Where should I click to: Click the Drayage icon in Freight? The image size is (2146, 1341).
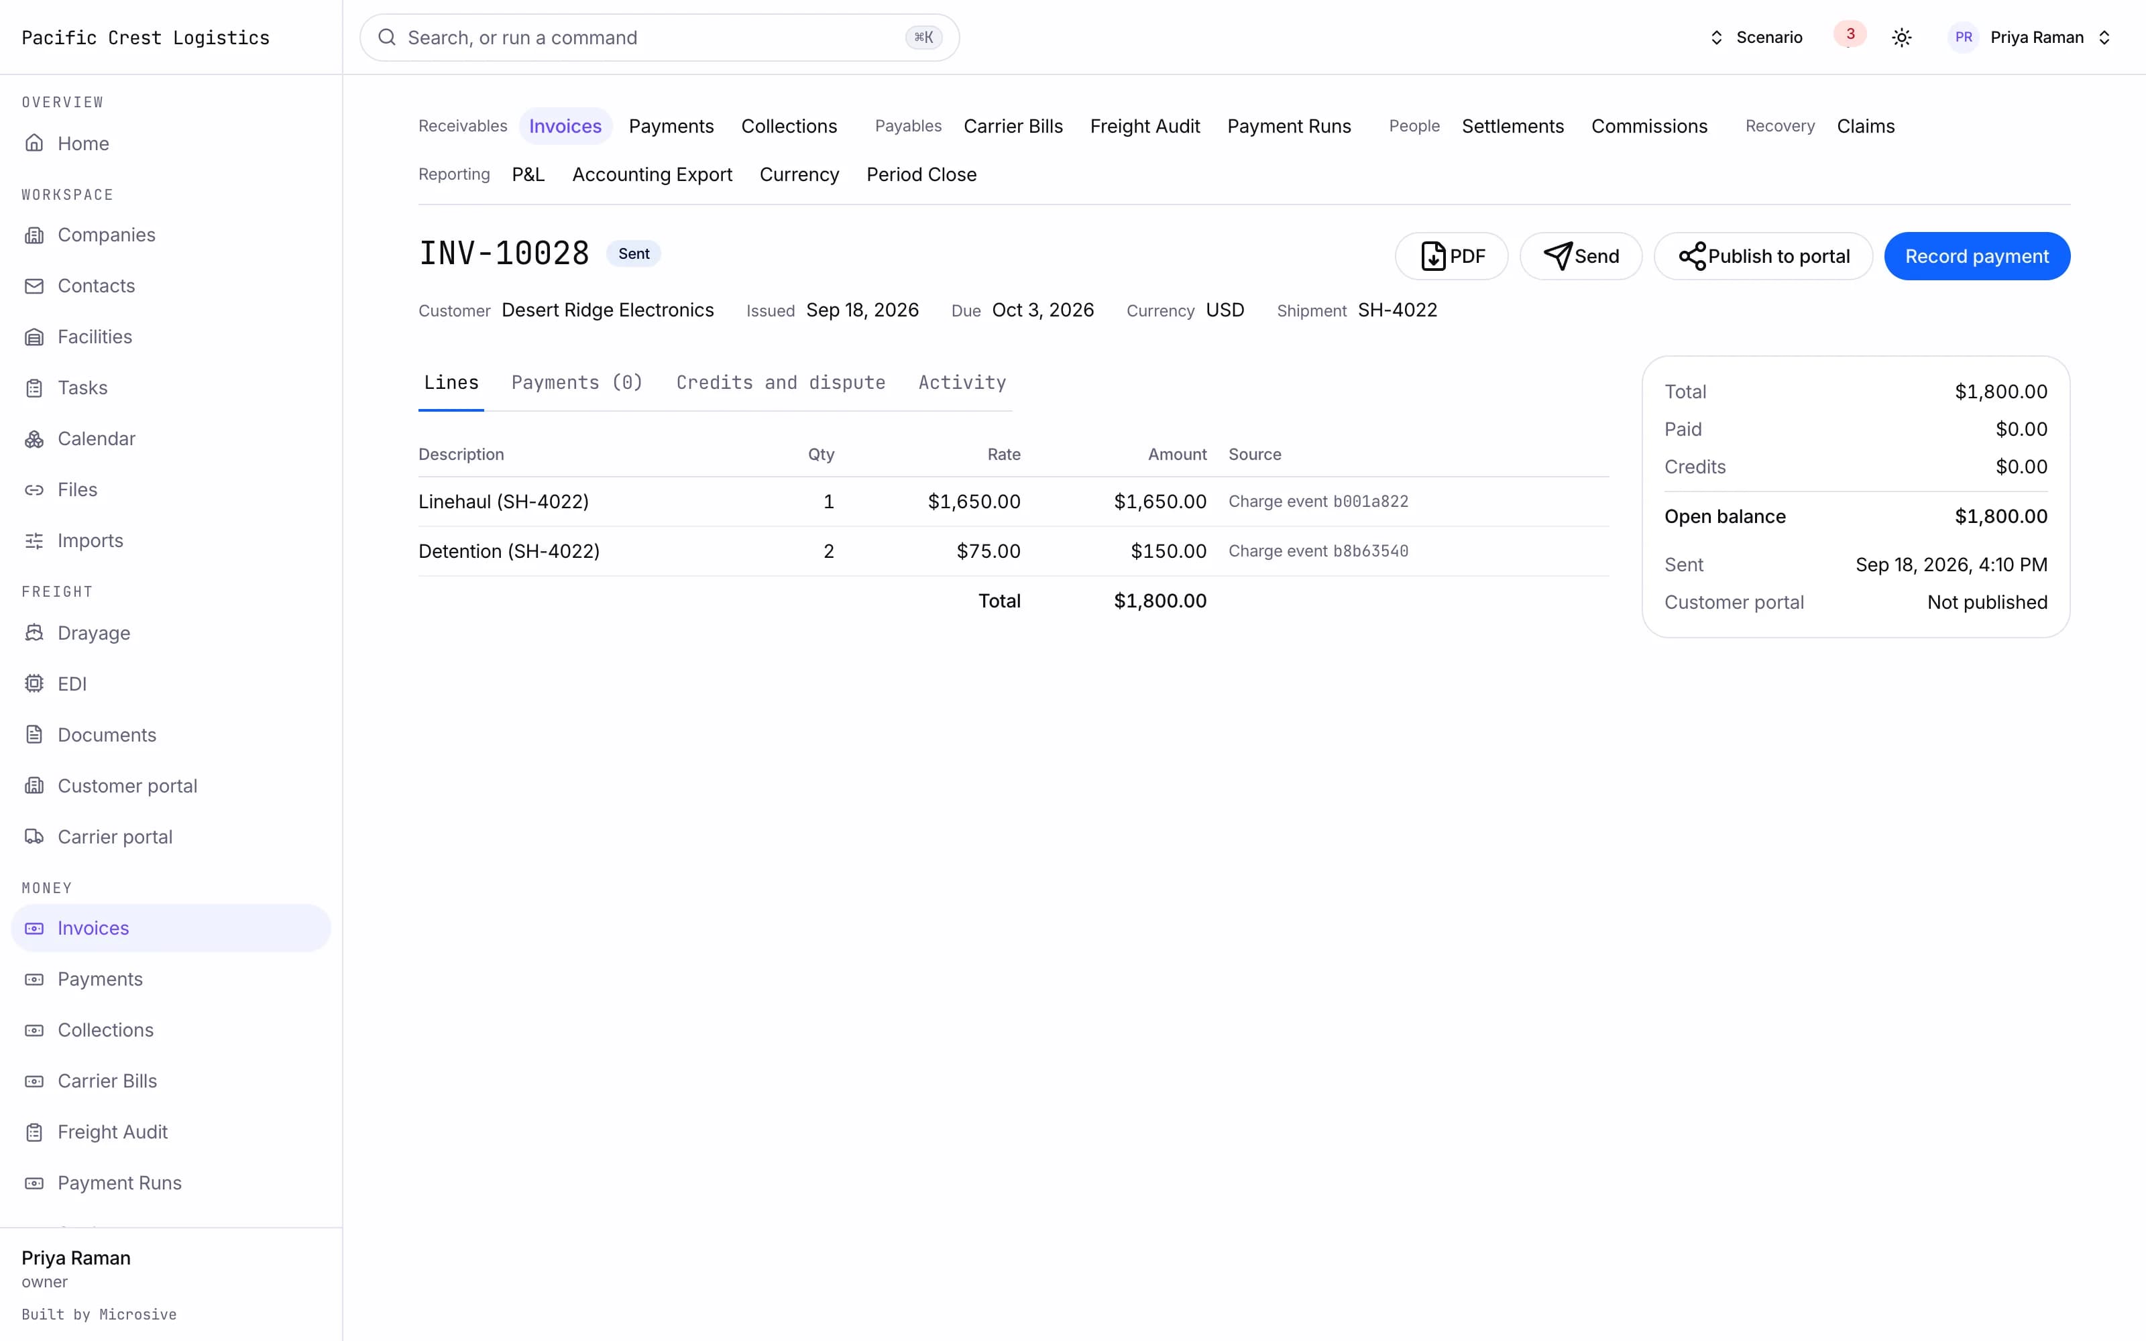point(34,633)
